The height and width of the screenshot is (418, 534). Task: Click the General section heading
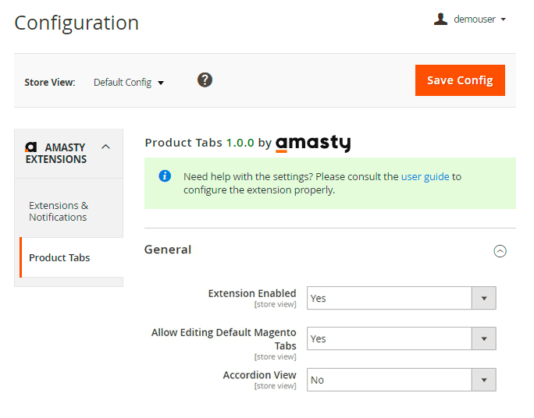tap(168, 250)
